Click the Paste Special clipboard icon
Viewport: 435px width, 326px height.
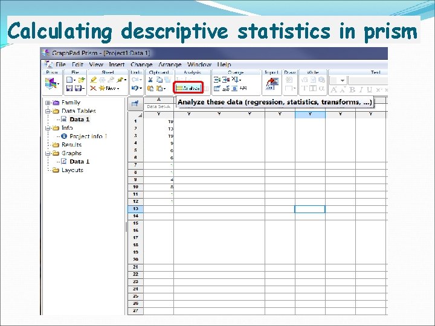click(x=159, y=88)
